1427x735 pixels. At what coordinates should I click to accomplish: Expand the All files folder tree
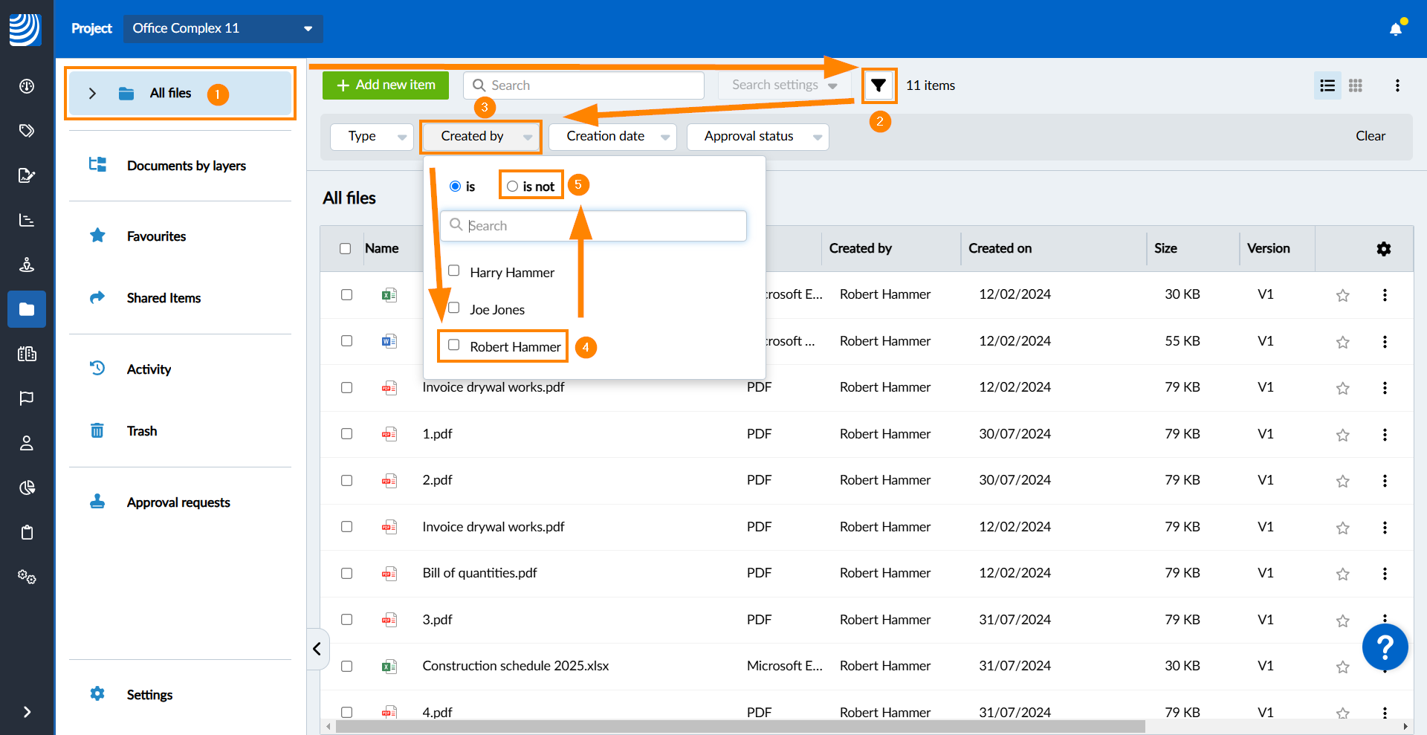tap(92, 94)
